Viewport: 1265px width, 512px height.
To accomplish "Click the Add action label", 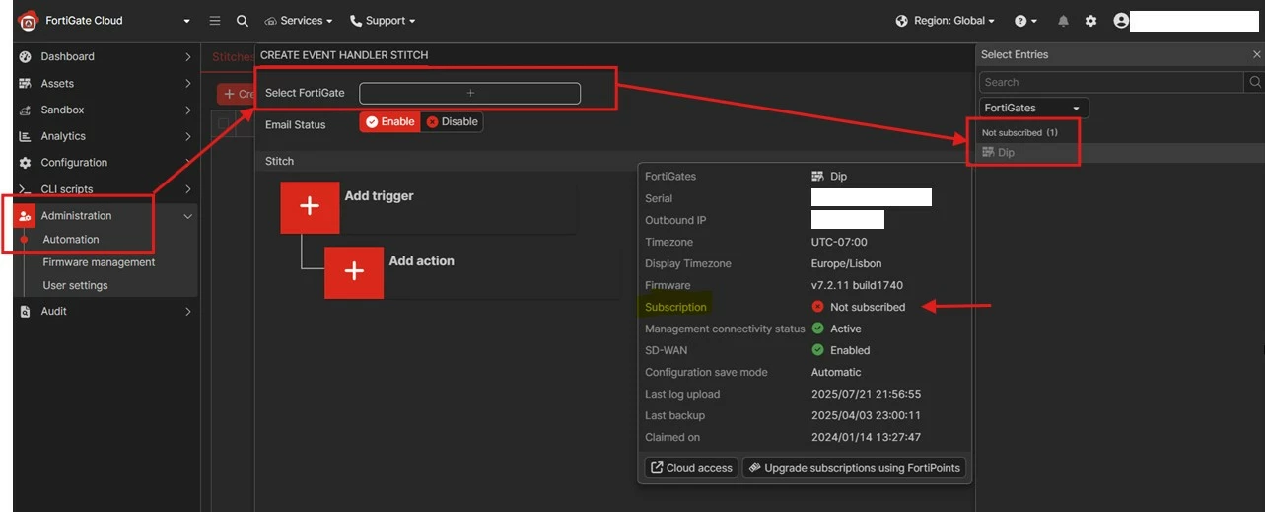I will click(x=422, y=261).
